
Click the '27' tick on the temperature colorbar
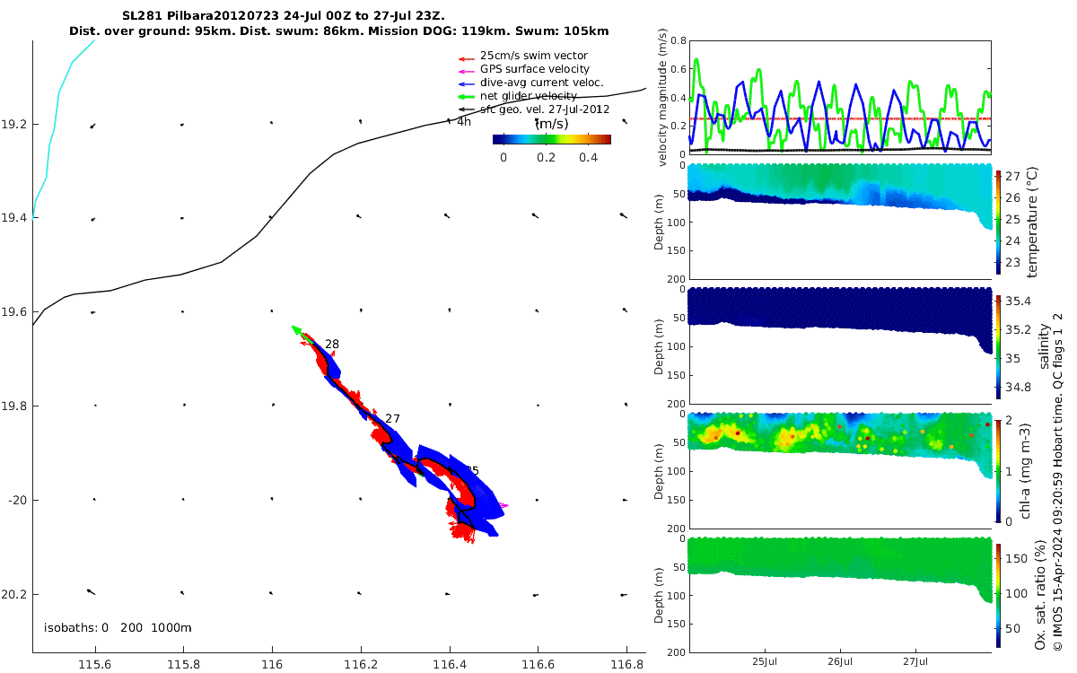(x=1011, y=176)
